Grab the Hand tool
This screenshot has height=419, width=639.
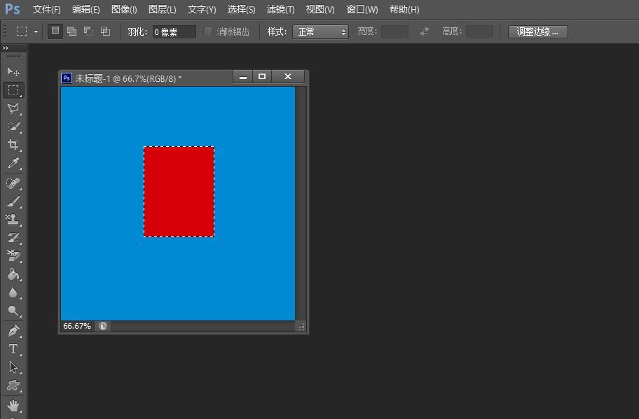coord(14,406)
